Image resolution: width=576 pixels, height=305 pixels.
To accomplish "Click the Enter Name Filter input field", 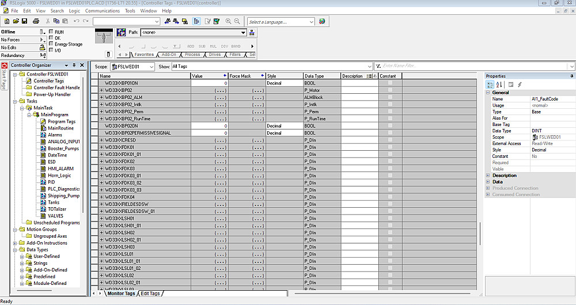I will coord(475,66).
